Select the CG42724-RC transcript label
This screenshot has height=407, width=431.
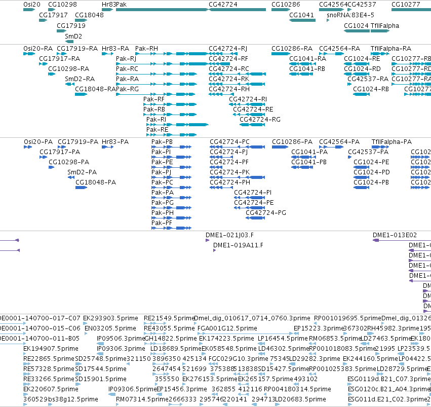pyautogui.click(x=229, y=69)
